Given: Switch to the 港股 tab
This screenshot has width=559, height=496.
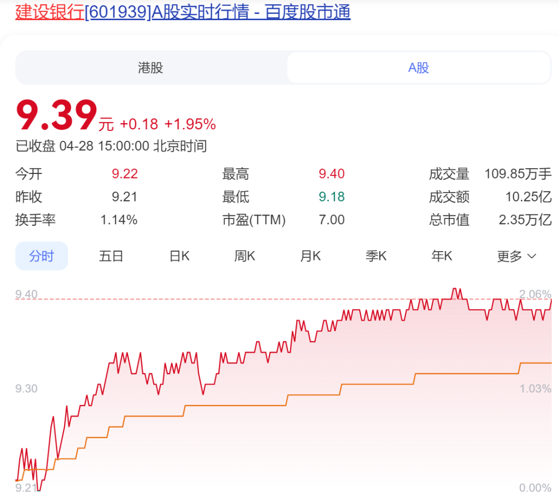Looking at the screenshot, I should point(151,68).
